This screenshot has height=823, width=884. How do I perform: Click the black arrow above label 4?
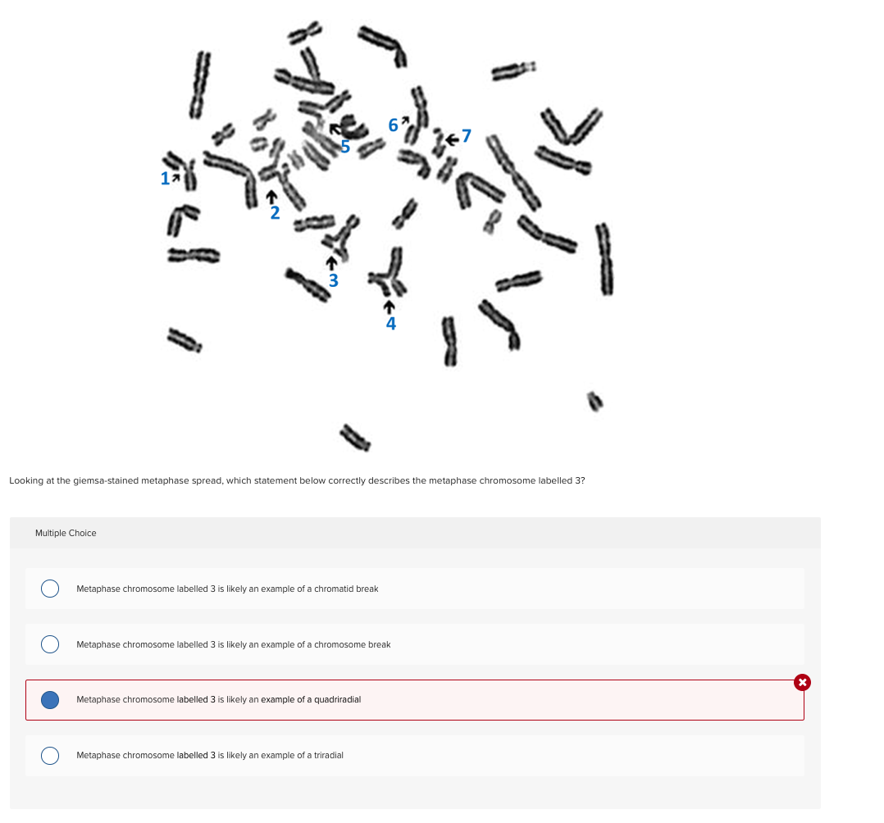click(389, 307)
